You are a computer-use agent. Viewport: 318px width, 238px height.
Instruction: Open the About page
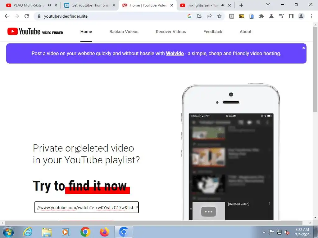coord(245,32)
